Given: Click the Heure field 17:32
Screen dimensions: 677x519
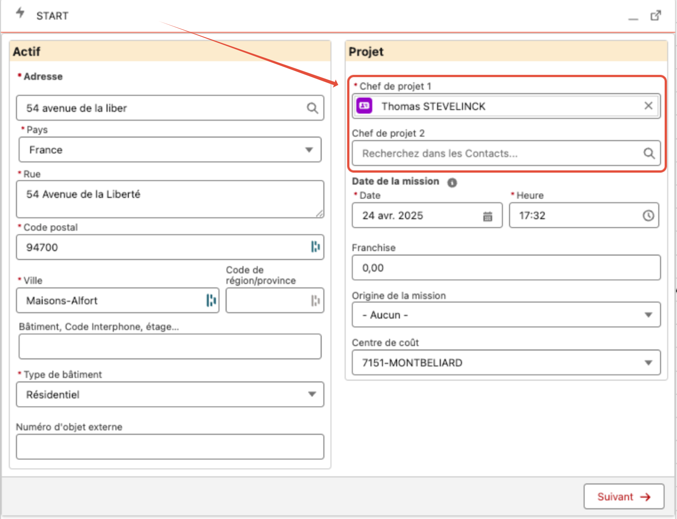Looking at the screenshot, I should [584, 215].
